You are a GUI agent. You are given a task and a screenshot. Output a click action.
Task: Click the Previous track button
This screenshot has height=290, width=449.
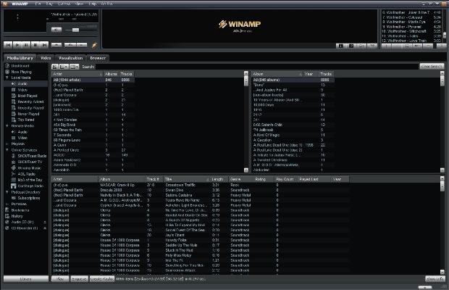(8, 45)
